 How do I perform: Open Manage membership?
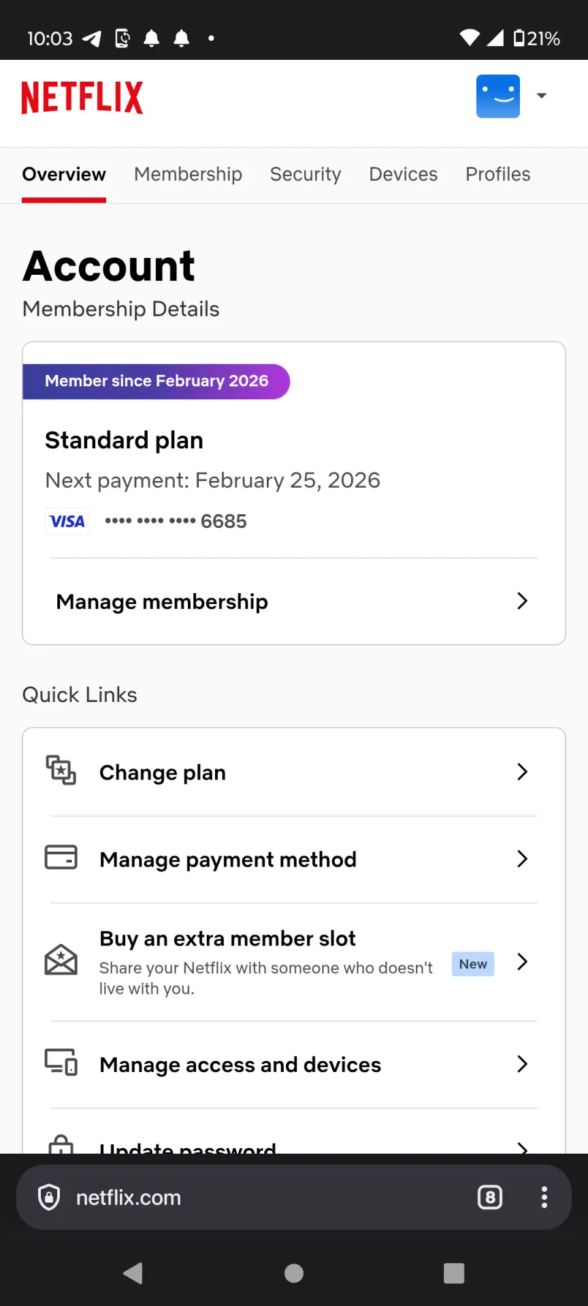[x=294, y=601]
